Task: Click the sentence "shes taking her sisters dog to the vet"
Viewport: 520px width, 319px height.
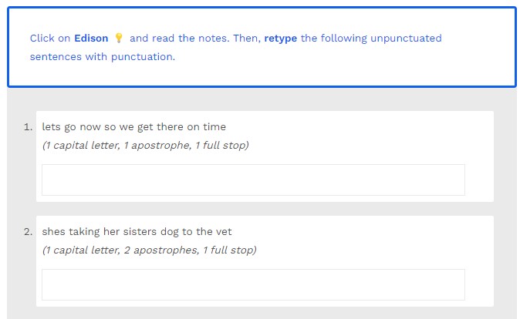Action: [137, 232]
